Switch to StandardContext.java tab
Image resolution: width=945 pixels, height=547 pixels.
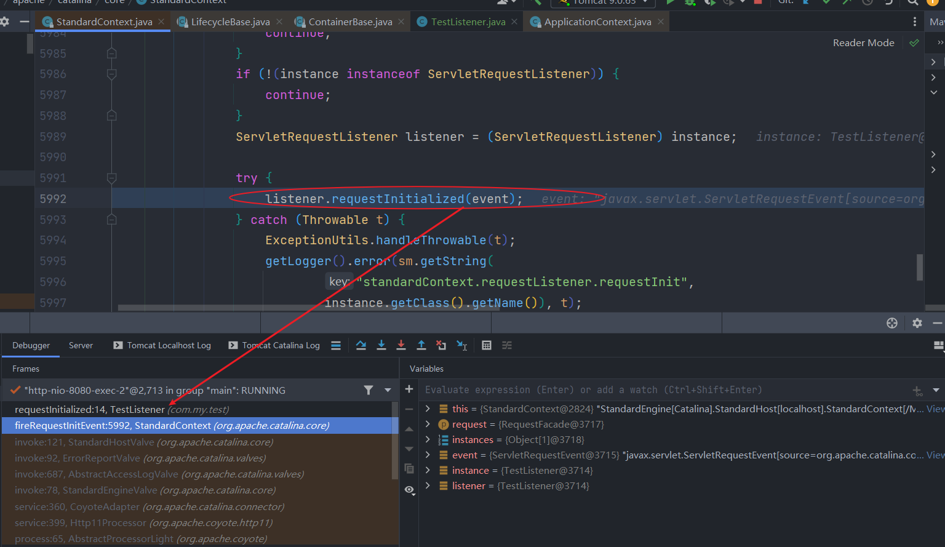click(x=104, y=22)
